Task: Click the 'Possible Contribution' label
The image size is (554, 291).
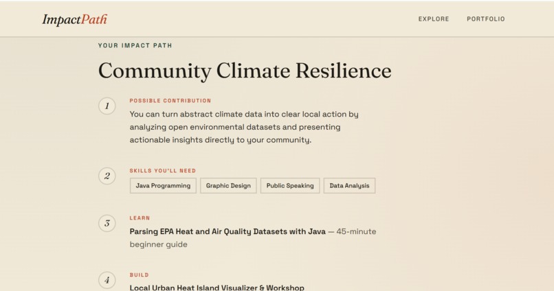Action: pos(170,100)
